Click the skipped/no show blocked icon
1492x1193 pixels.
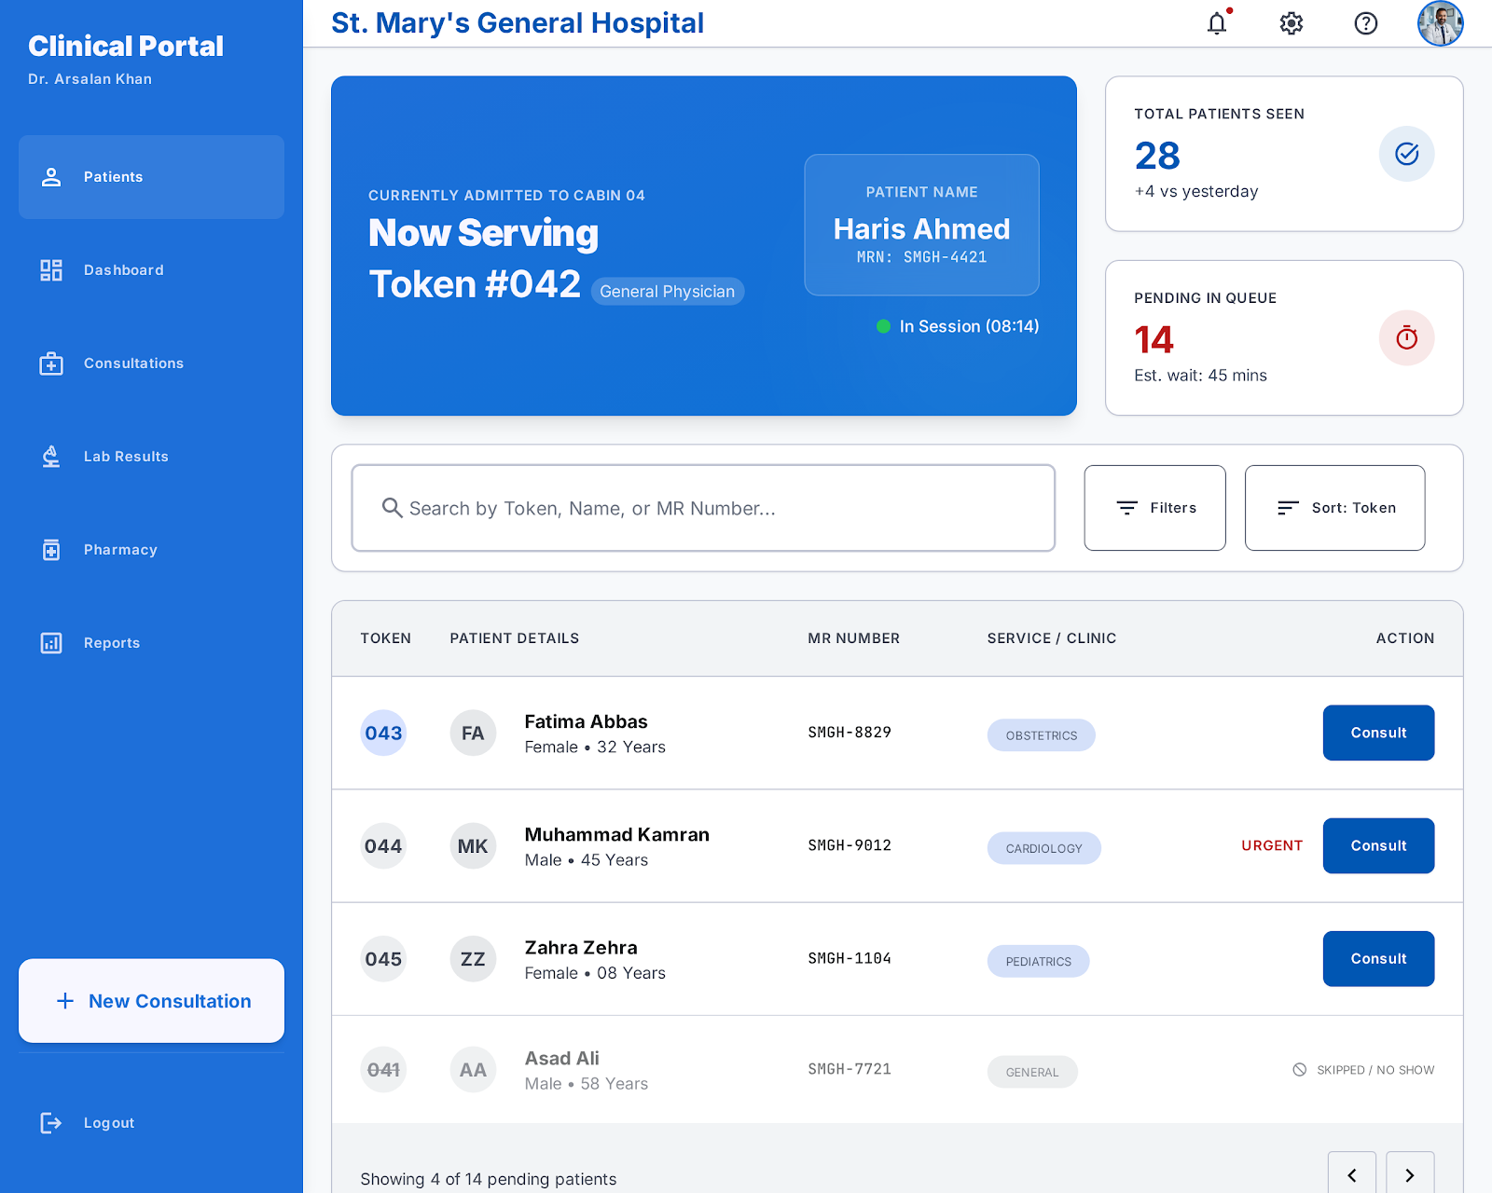(x=1300, y=1070)
